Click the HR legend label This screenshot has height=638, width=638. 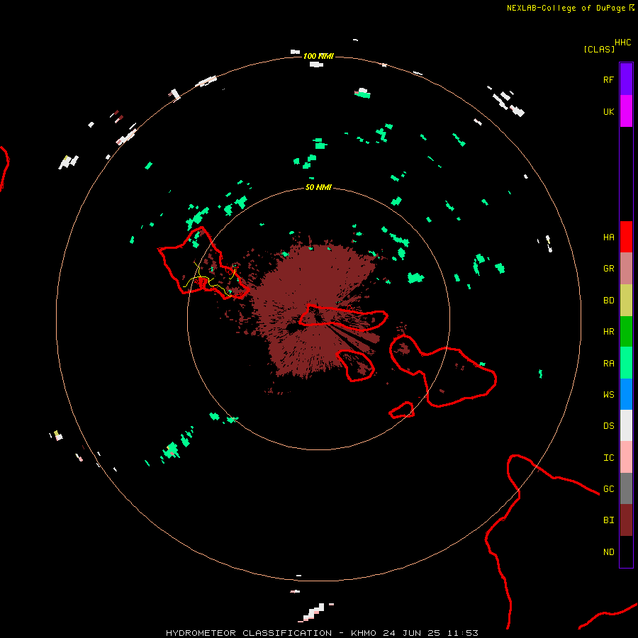click(x=608, y=332)
